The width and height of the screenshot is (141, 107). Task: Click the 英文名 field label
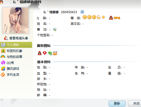[76, 24]
